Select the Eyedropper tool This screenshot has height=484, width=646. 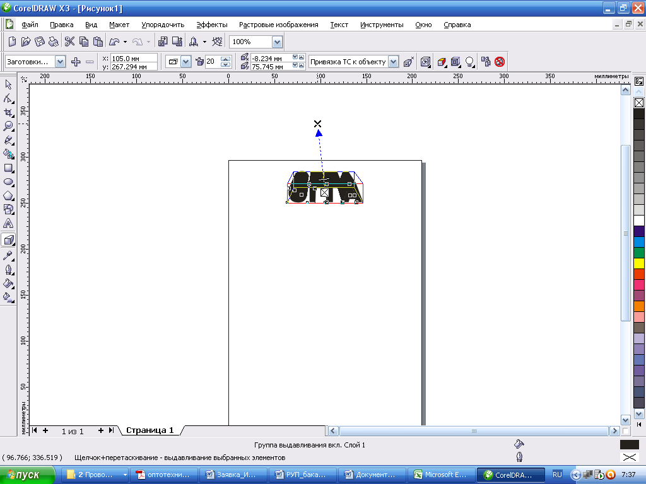point(8,256)
